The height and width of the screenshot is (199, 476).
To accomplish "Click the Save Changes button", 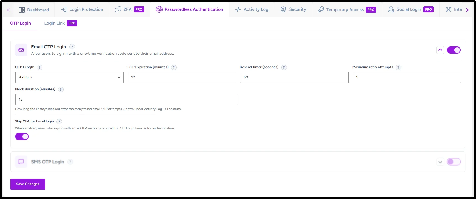I will tap(28, 184).
